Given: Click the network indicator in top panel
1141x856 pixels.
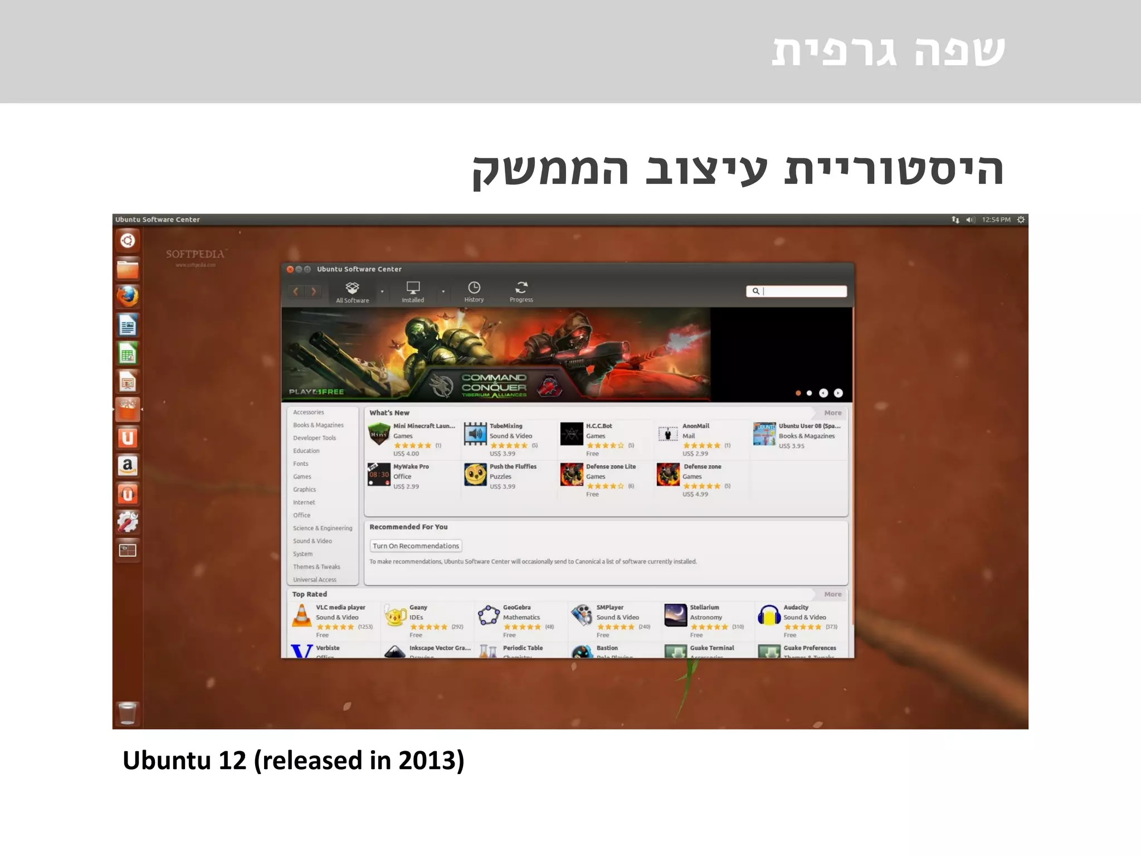Looking at the screenshot, I should tap(955, 220).
